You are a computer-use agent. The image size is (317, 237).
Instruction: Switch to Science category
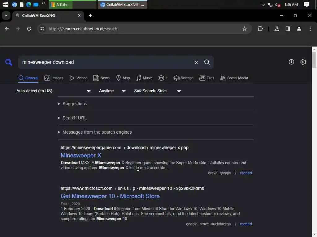click(183, 78)
